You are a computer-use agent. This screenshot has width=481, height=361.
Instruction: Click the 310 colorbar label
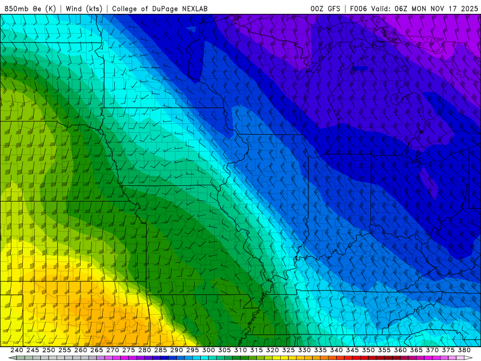click(240, 350)
